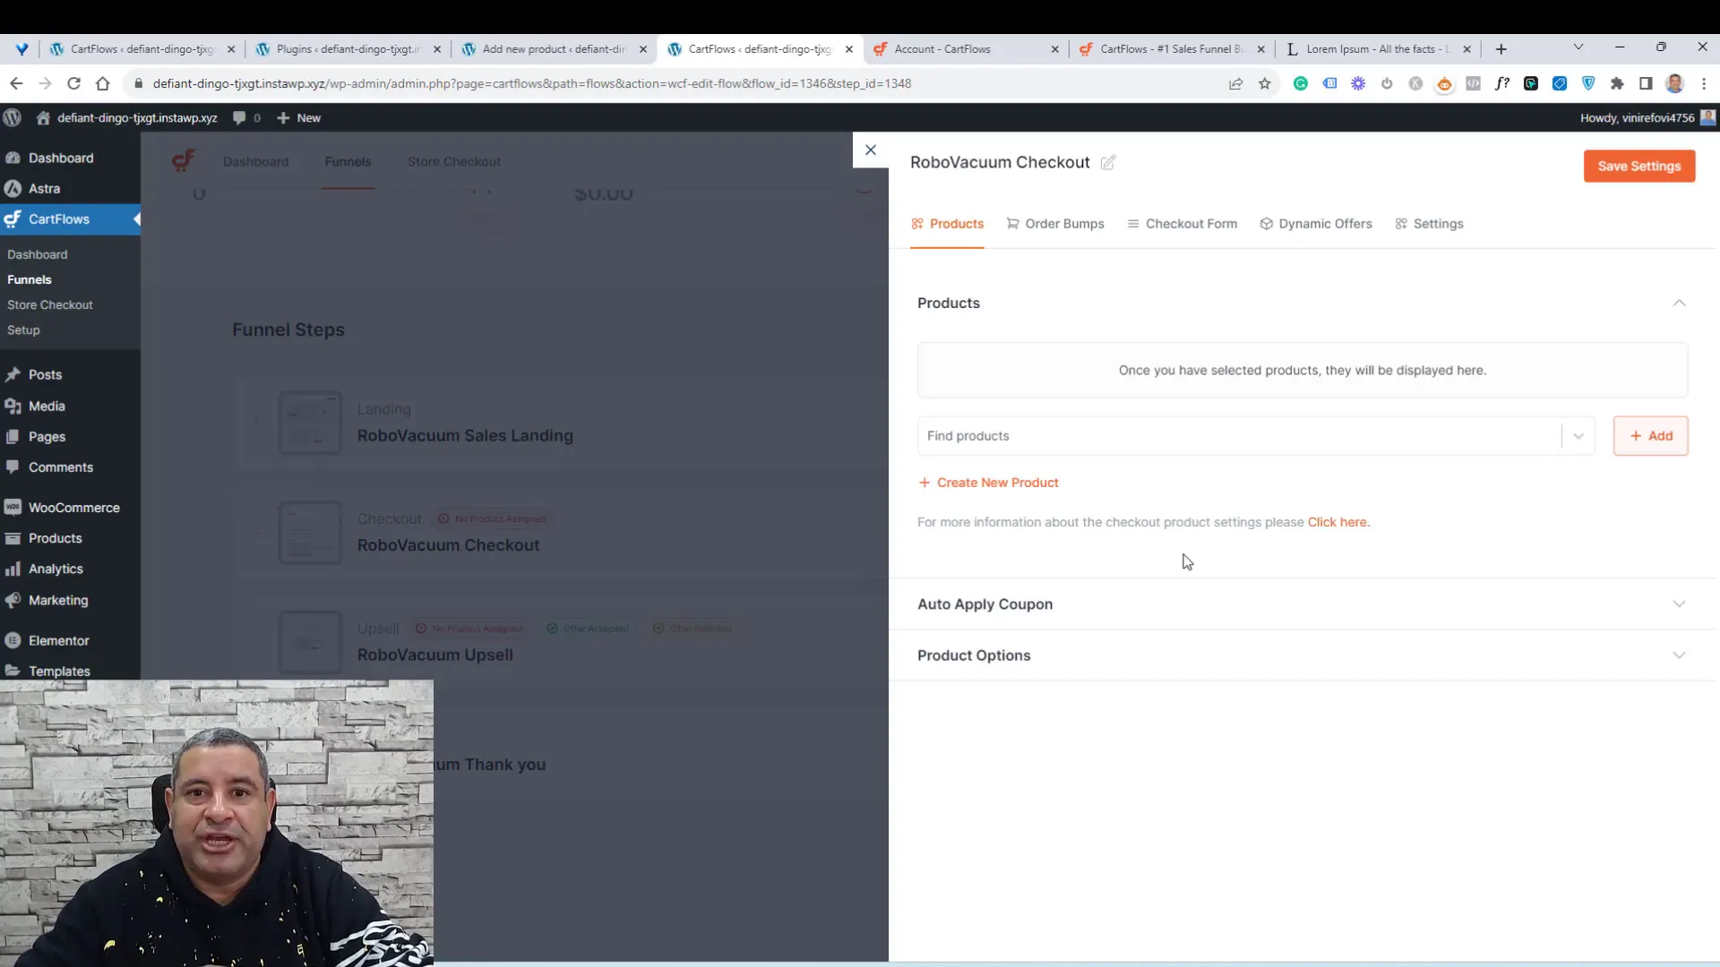Open browser extensions puzzle icon
1720x967 pixels.
coord(1617,83)
